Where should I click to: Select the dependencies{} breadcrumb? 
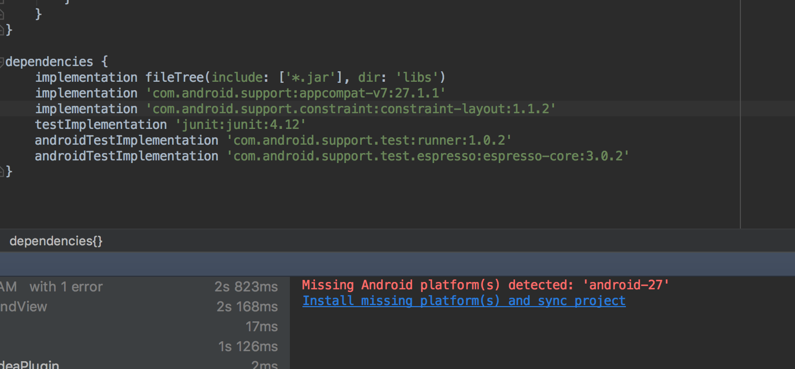point(55,241)
